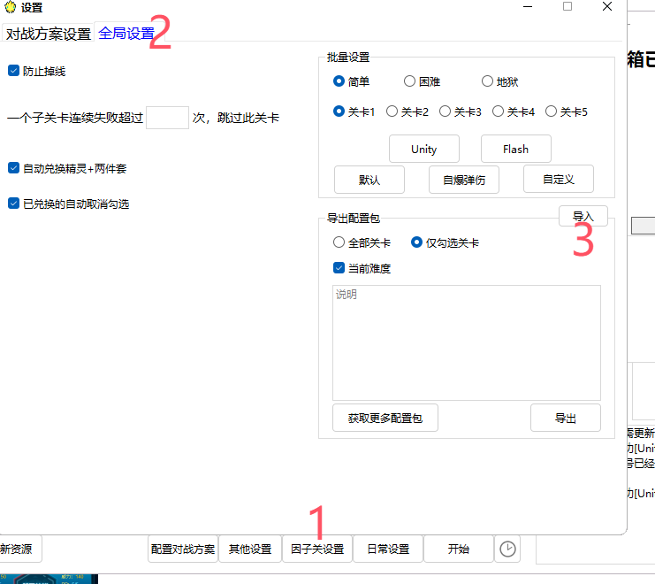Click the settings window app icon
The width and height of the screenshot is (655, 584).
pos(10,7)
